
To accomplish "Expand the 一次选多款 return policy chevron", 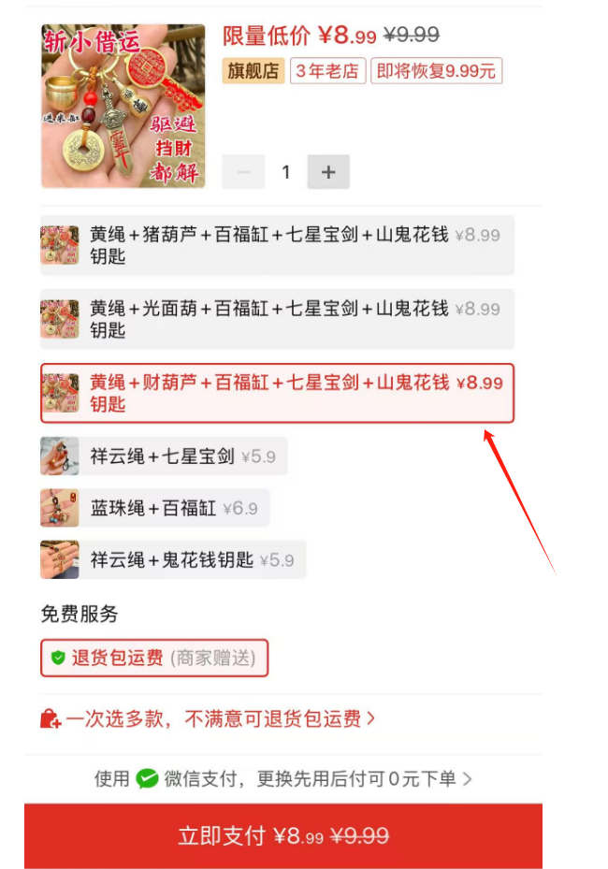I will point(370,718).
